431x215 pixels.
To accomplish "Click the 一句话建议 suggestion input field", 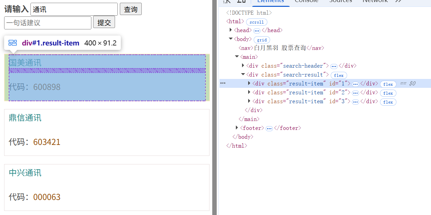I will coord(48,23).
